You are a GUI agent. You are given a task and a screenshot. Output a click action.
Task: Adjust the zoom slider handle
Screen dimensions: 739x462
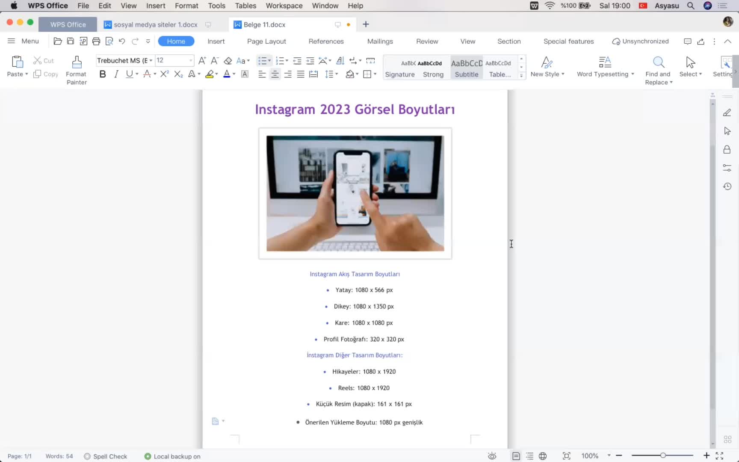pos(662,456)
